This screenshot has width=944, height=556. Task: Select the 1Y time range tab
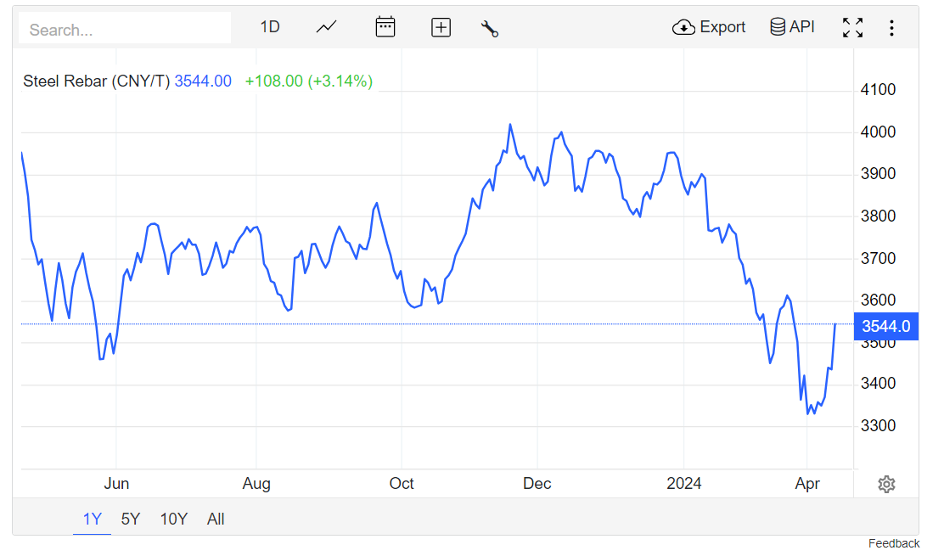pyautogui.click(x=92, y=519)
